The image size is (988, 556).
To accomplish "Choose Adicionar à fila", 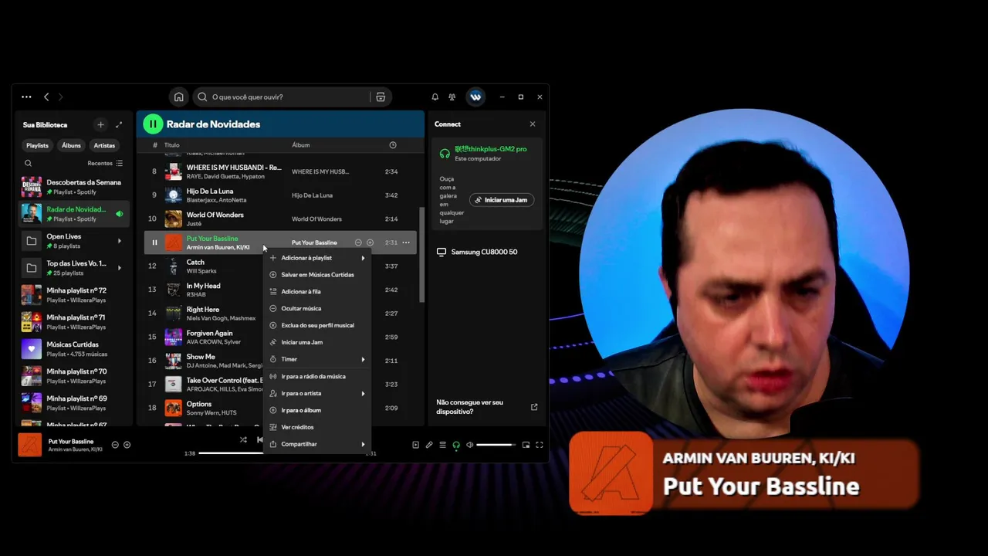I will pos(317,292).
